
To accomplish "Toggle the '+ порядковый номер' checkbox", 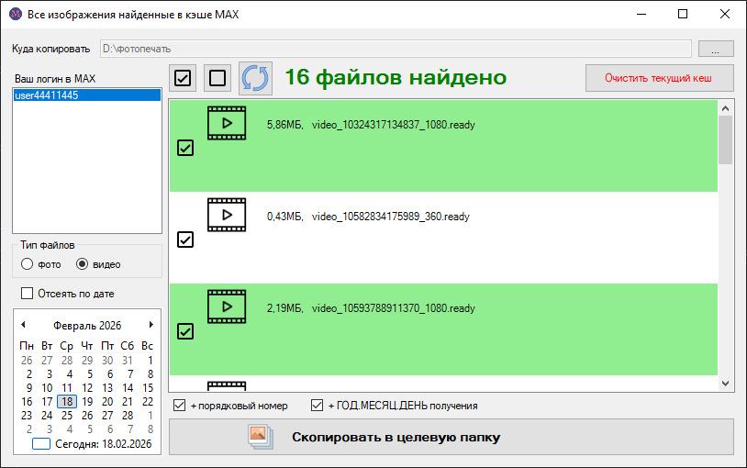I will [179, 406].
